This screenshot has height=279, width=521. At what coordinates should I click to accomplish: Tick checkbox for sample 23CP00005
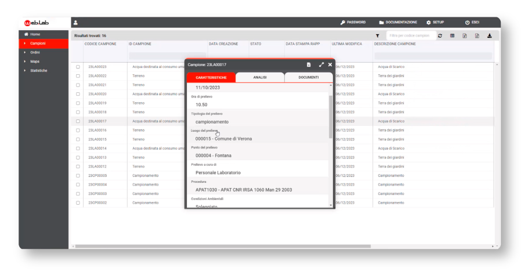[78, 175]
